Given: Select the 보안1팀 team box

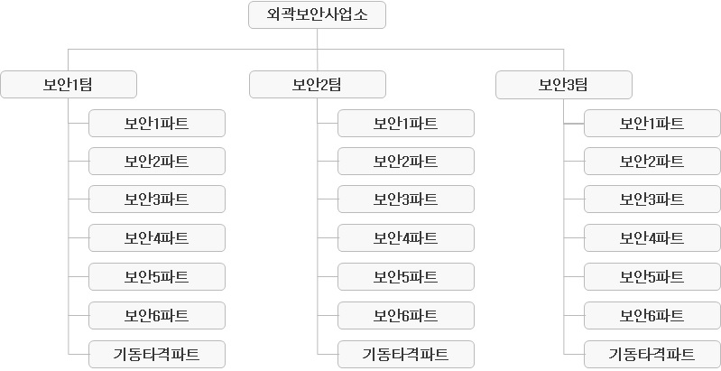Looking at the screenshot, I should (69, 85).
